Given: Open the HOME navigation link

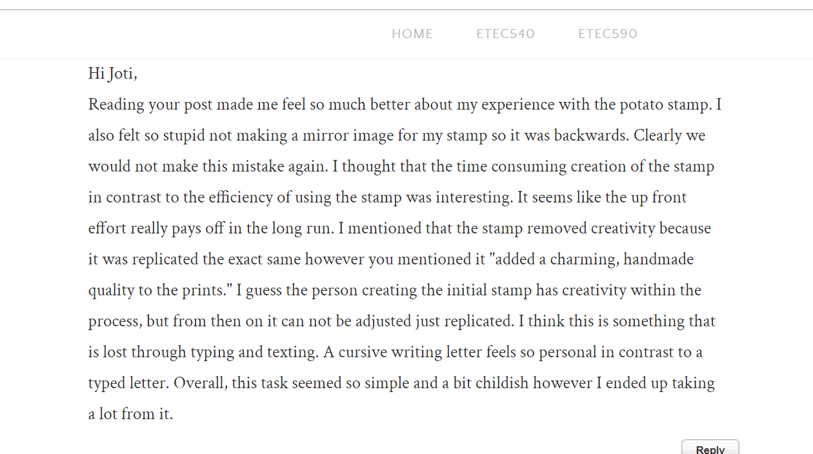Looking at the screenshot, I should (x=412, y=34).
